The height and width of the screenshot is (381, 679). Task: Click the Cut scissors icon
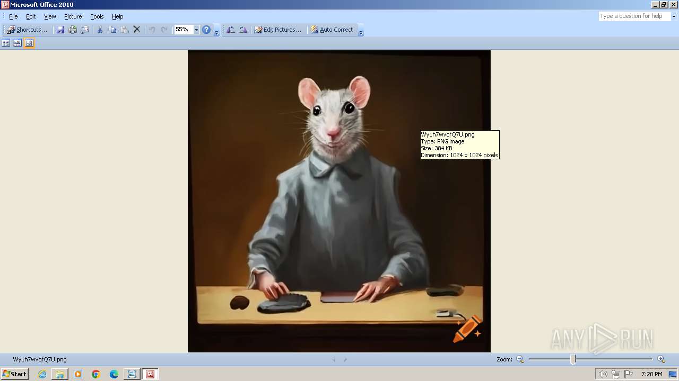click(x=99, y=30)
